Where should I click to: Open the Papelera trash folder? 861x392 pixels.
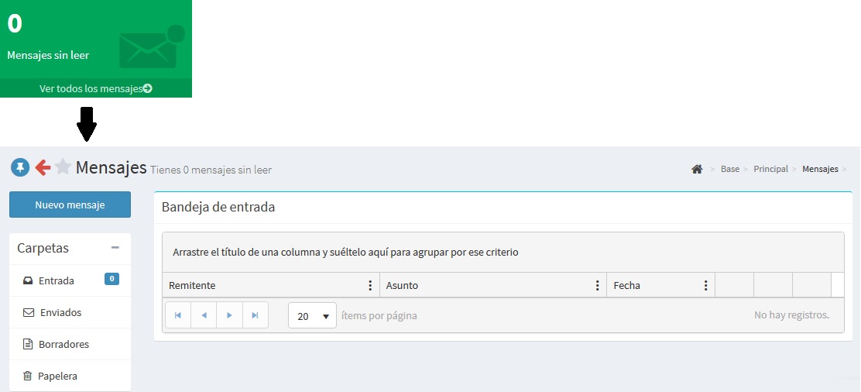point(57,376)
